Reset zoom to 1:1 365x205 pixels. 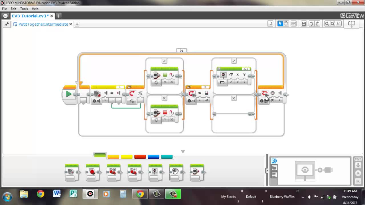coord(339,24)
